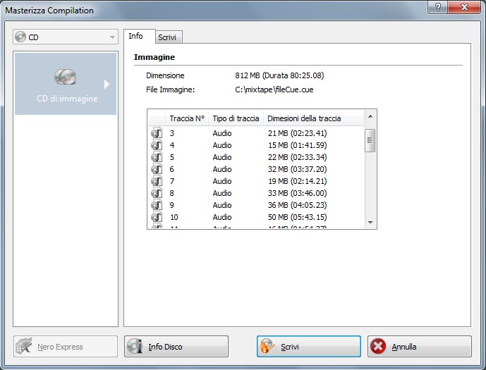Select track size '36 MB (04:05.23)'
Screen dimensions: 486x370
pyautogui.click(x=297, y=205)
